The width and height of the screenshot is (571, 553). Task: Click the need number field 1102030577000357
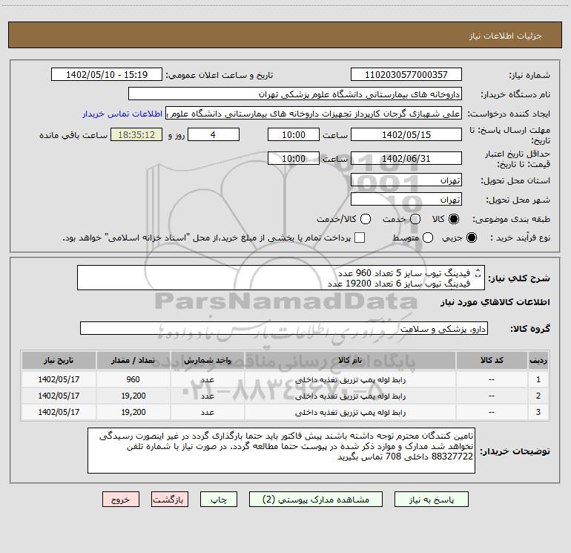point(406,75)
